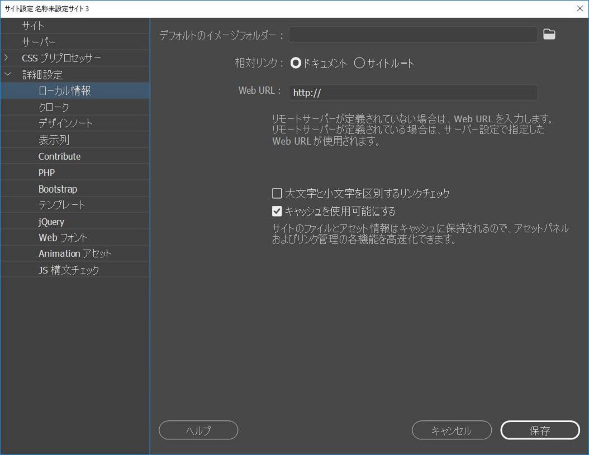This screenshot has height=455, width=589.
Task: Click the 保存 button
Action: [x=539, y=430]
